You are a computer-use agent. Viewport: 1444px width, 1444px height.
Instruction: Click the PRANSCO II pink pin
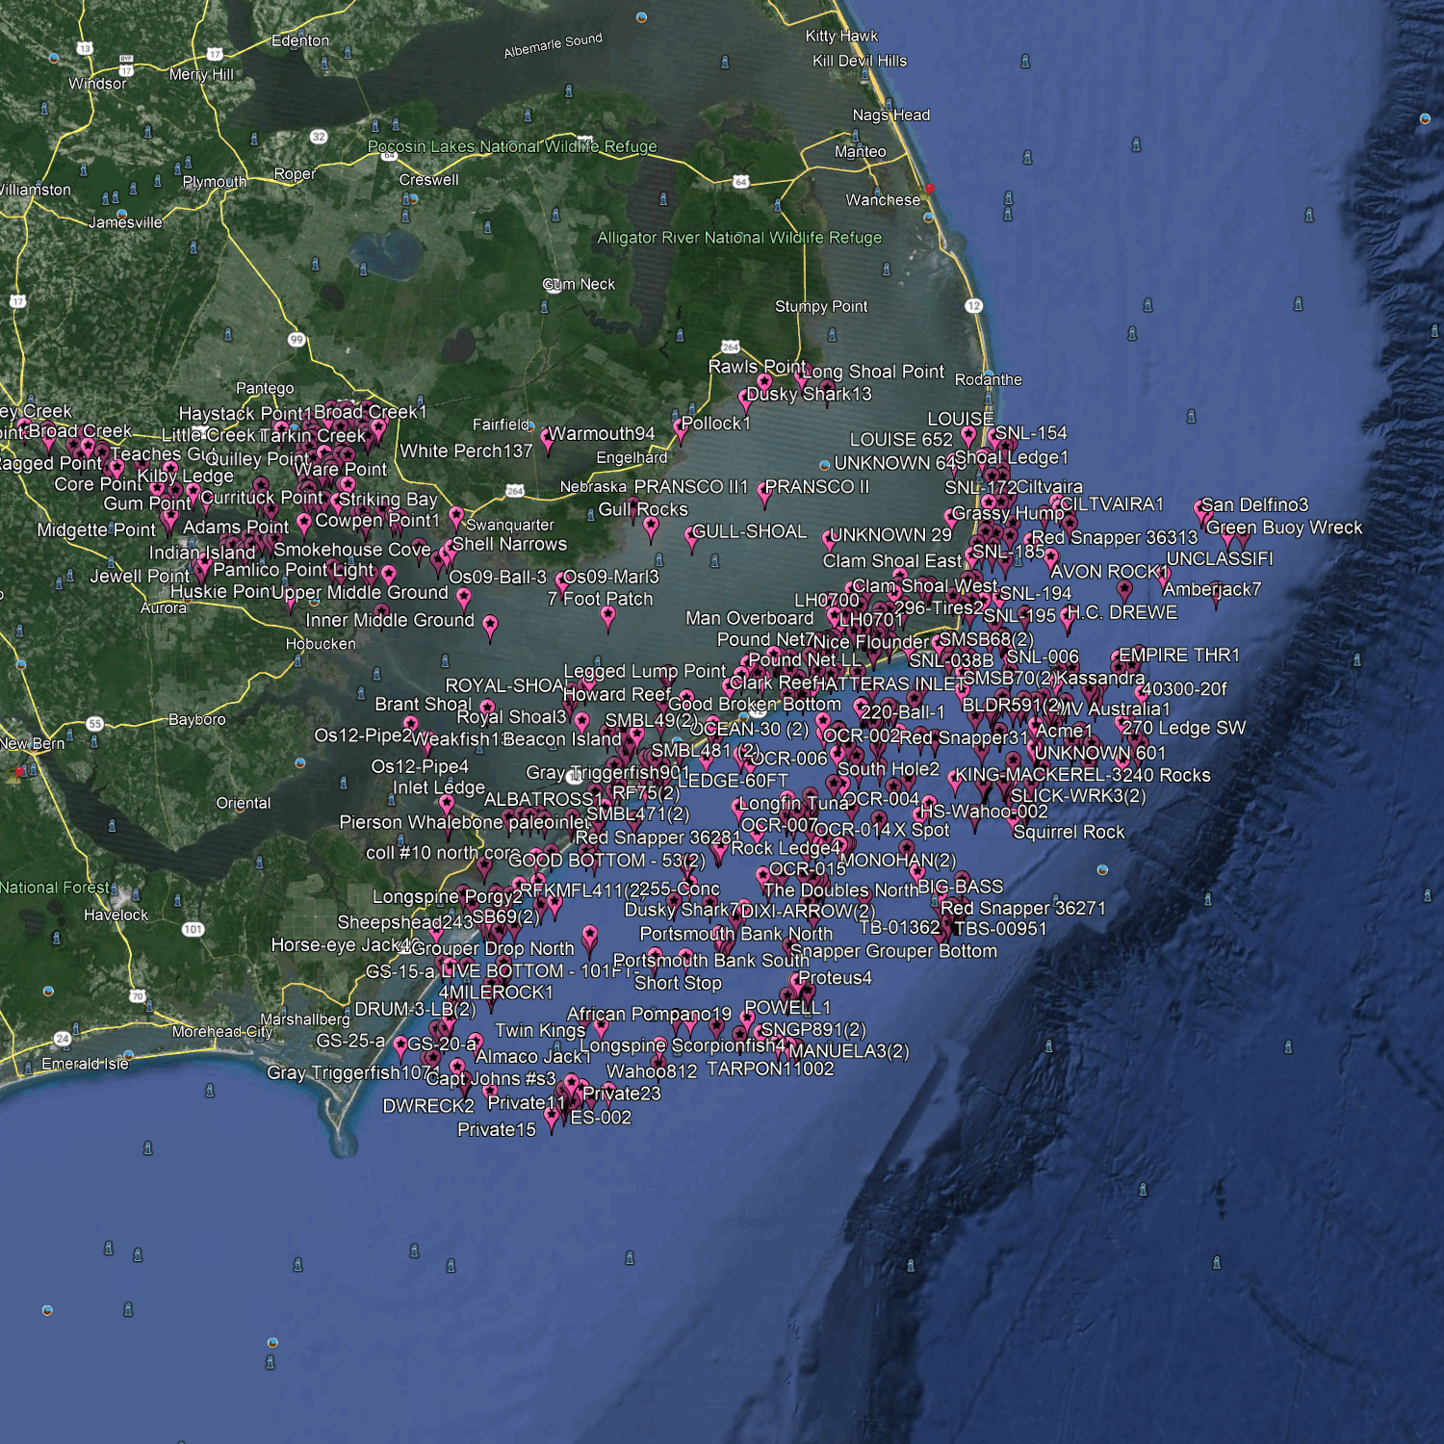point(765,494)
